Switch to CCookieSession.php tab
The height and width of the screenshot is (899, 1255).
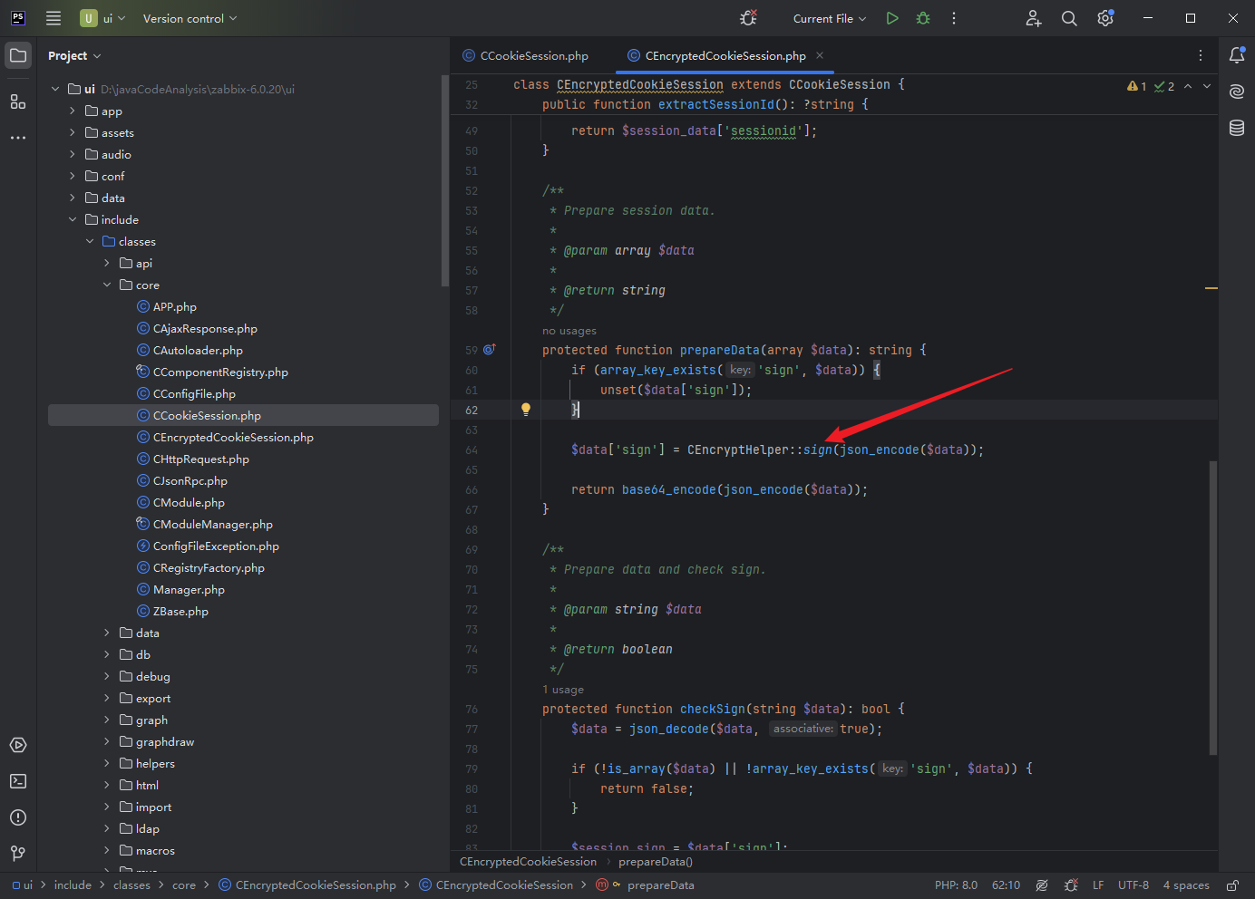pos(526,55)
